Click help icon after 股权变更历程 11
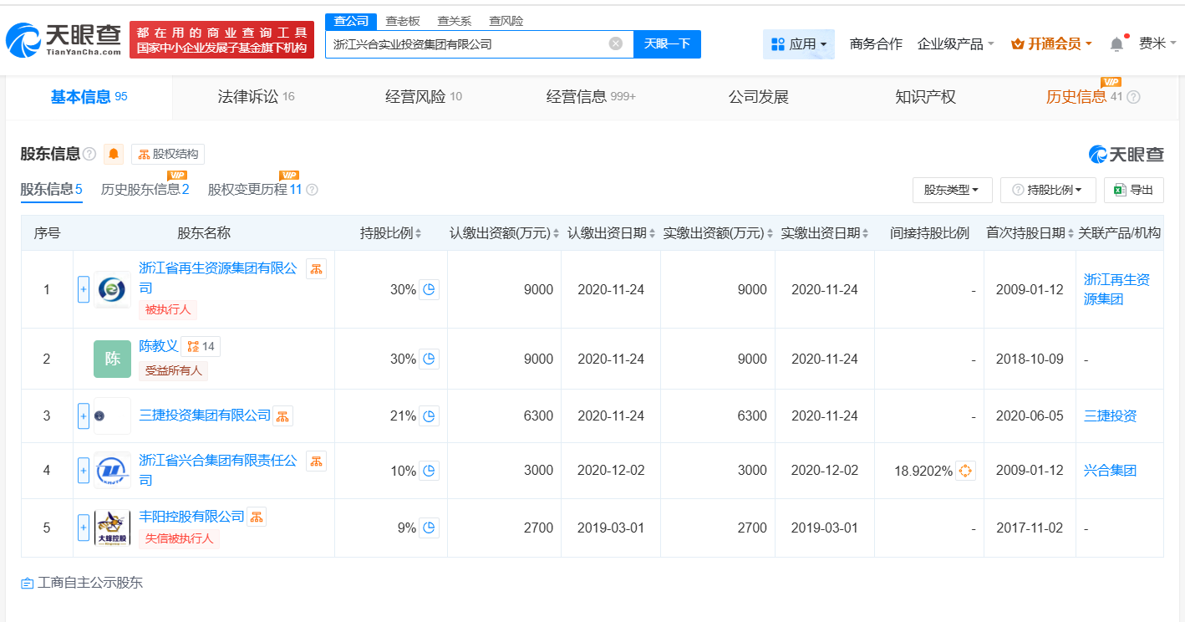Viewport: 1185px width, 622px height. coord(312,190)
